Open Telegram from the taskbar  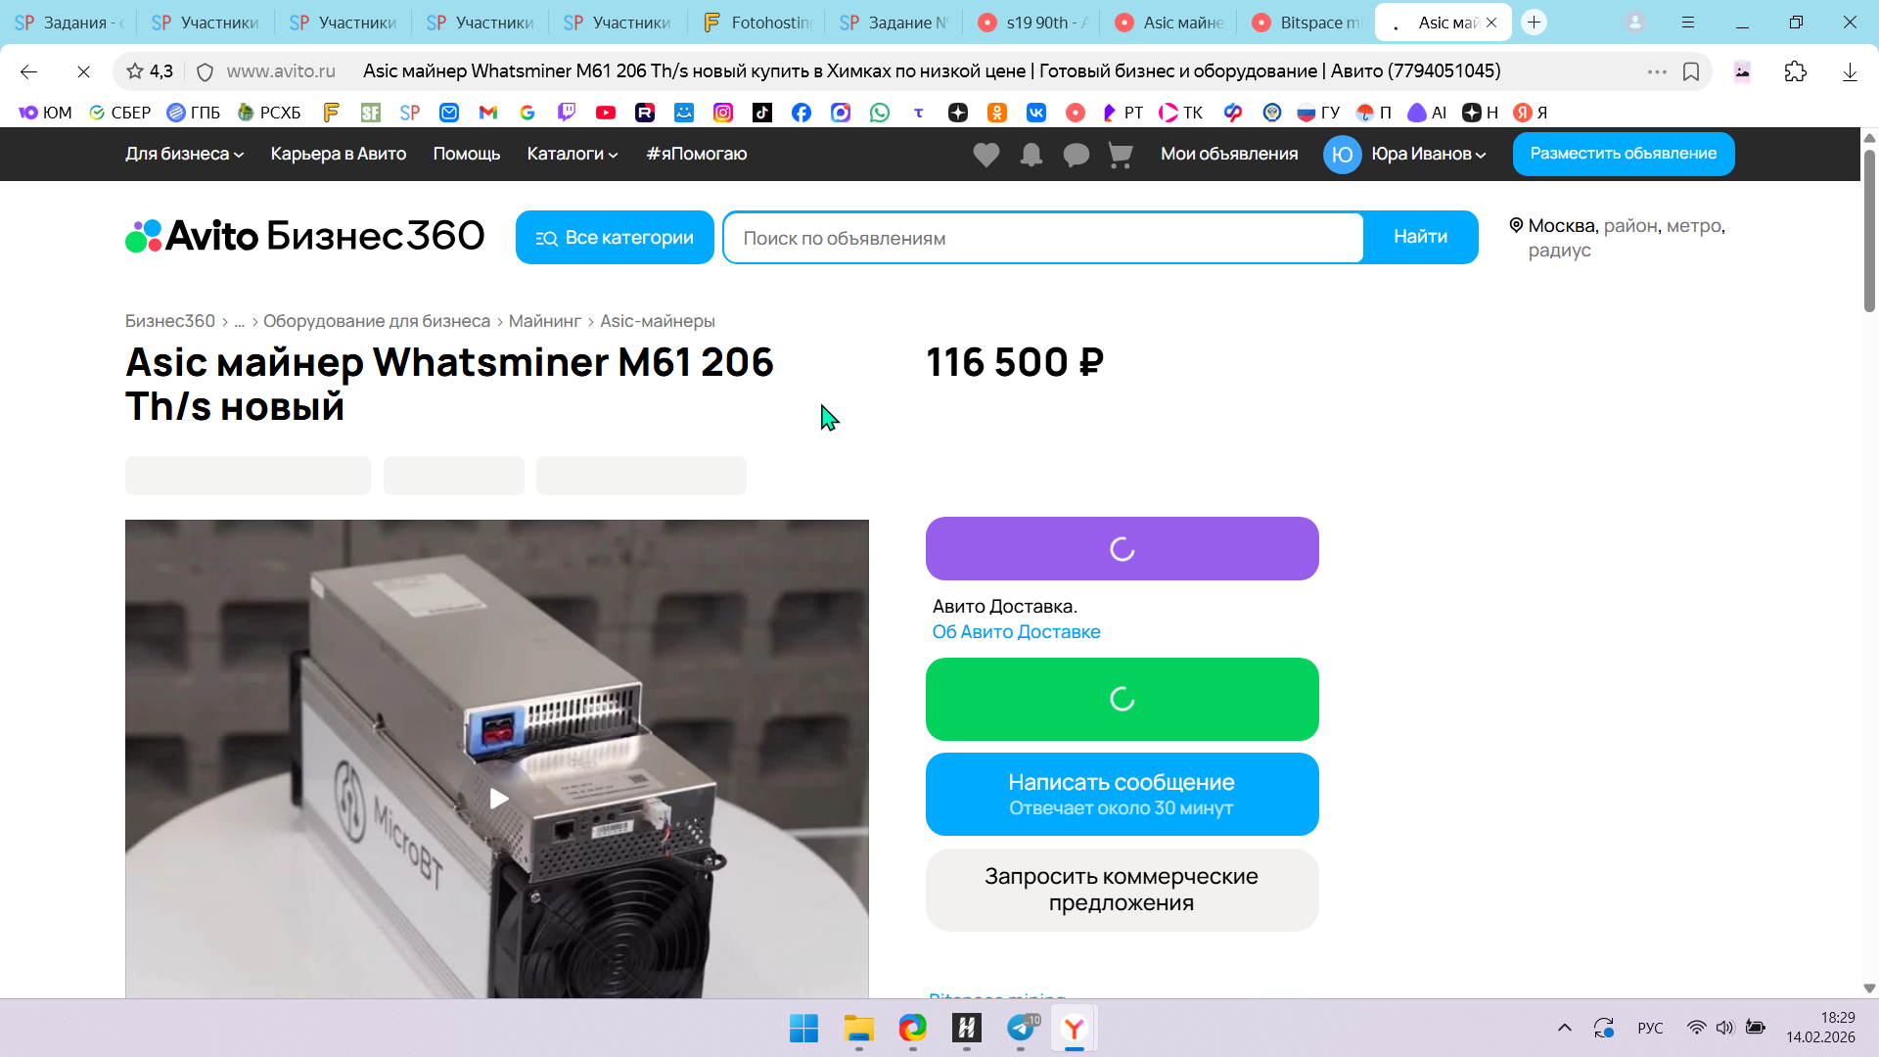click(x=1021, y=1028)
